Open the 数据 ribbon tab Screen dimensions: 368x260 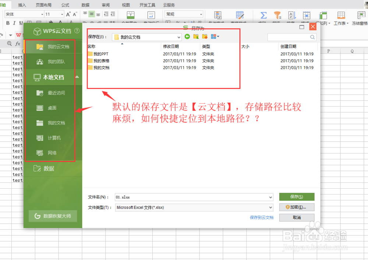(x=85, y=5)
